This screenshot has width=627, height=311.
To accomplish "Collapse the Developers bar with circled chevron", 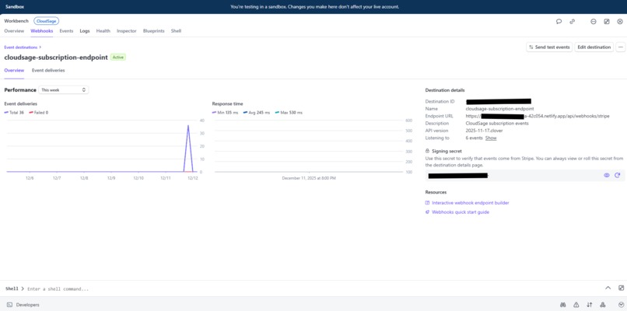I will (x=621, y=305).
